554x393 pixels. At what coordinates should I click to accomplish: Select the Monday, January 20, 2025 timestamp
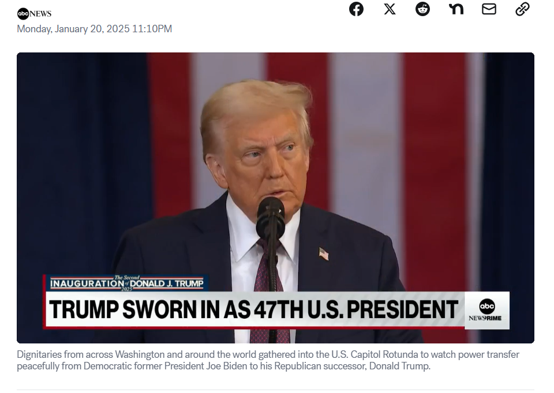pyautogui.click(x=94, y=29)
